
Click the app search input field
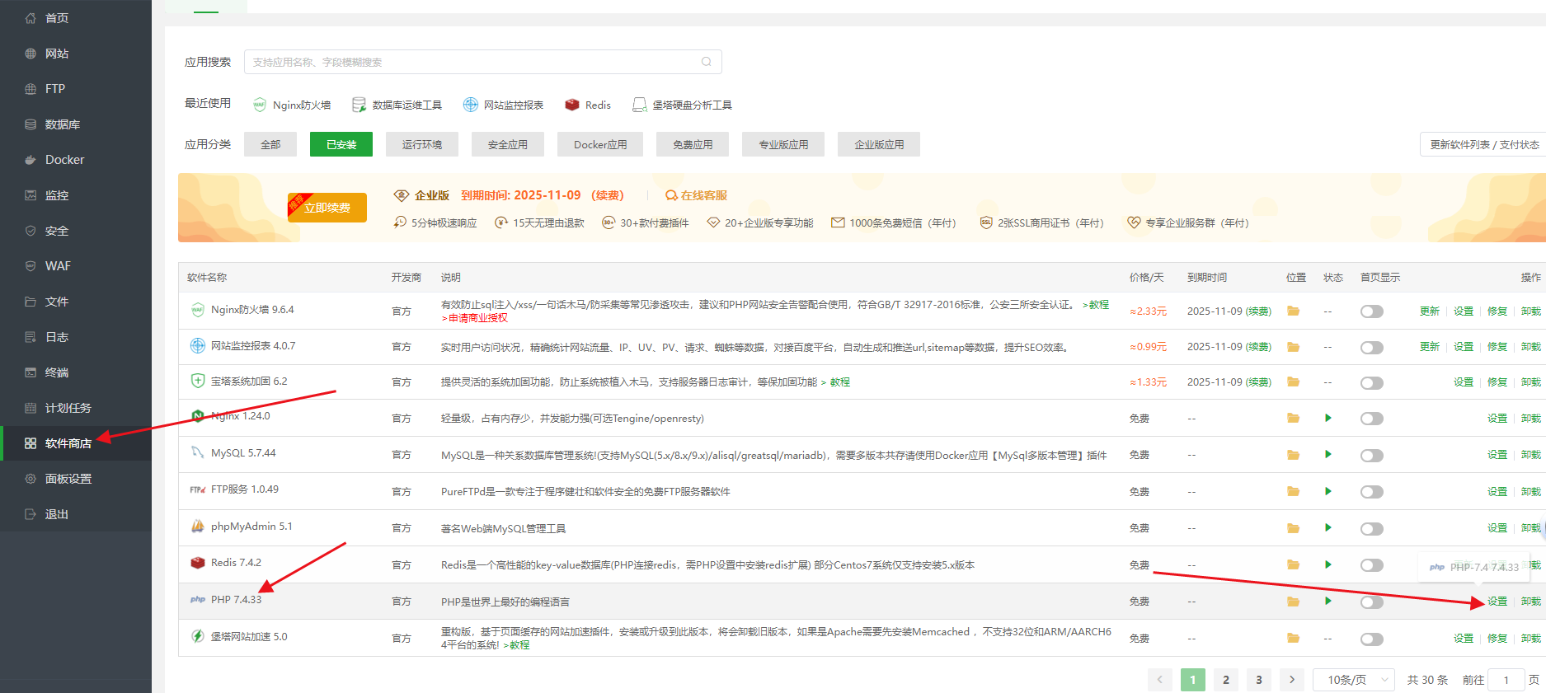coord(474,62)
